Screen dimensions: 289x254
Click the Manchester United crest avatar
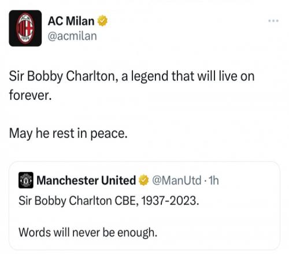point(26,180)
